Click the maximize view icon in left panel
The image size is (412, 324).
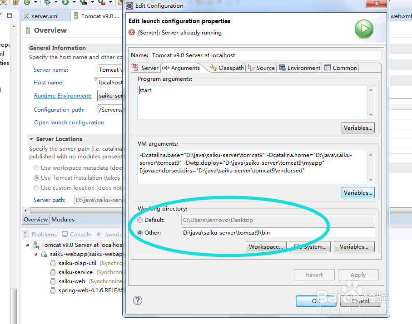pos(10,15)
